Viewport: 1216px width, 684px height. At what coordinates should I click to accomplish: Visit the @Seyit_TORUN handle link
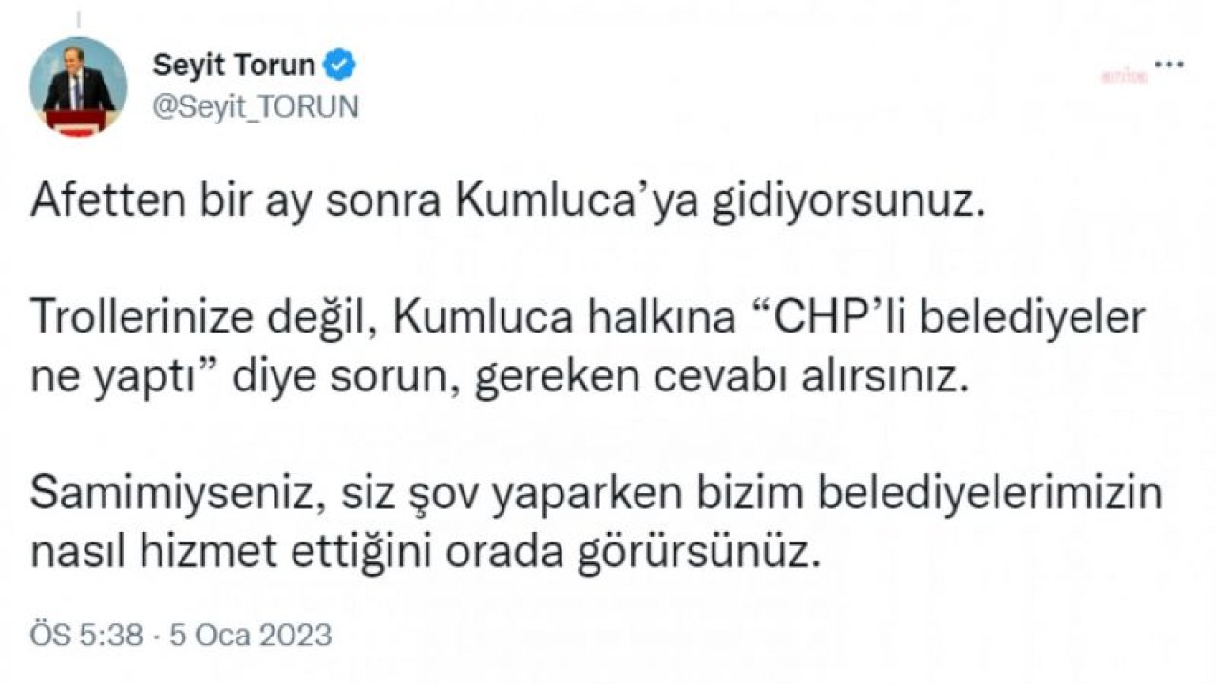click(256, 107)
